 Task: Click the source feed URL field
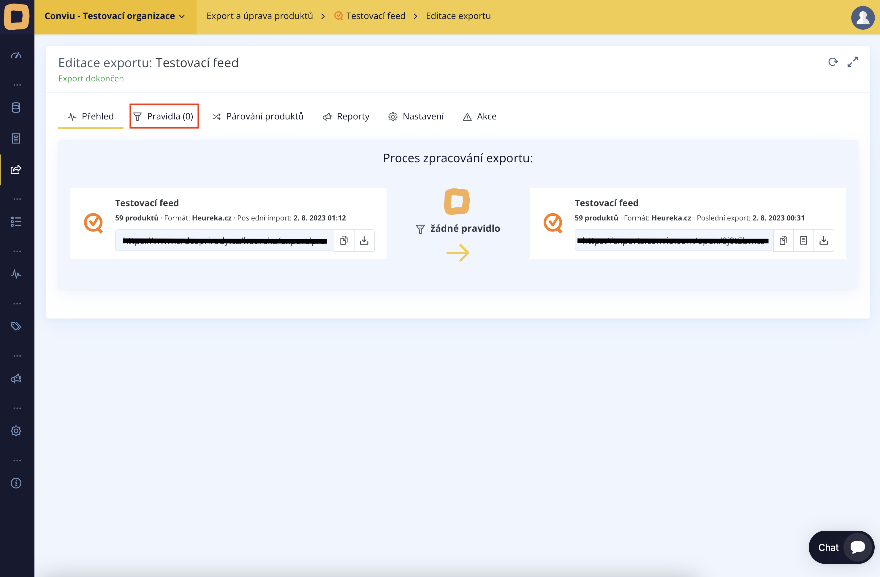pos(225,241)
